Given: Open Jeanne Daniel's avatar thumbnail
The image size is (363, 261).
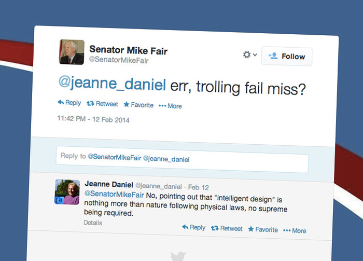Looking at the screenshot, I should [x=67, y=192].
